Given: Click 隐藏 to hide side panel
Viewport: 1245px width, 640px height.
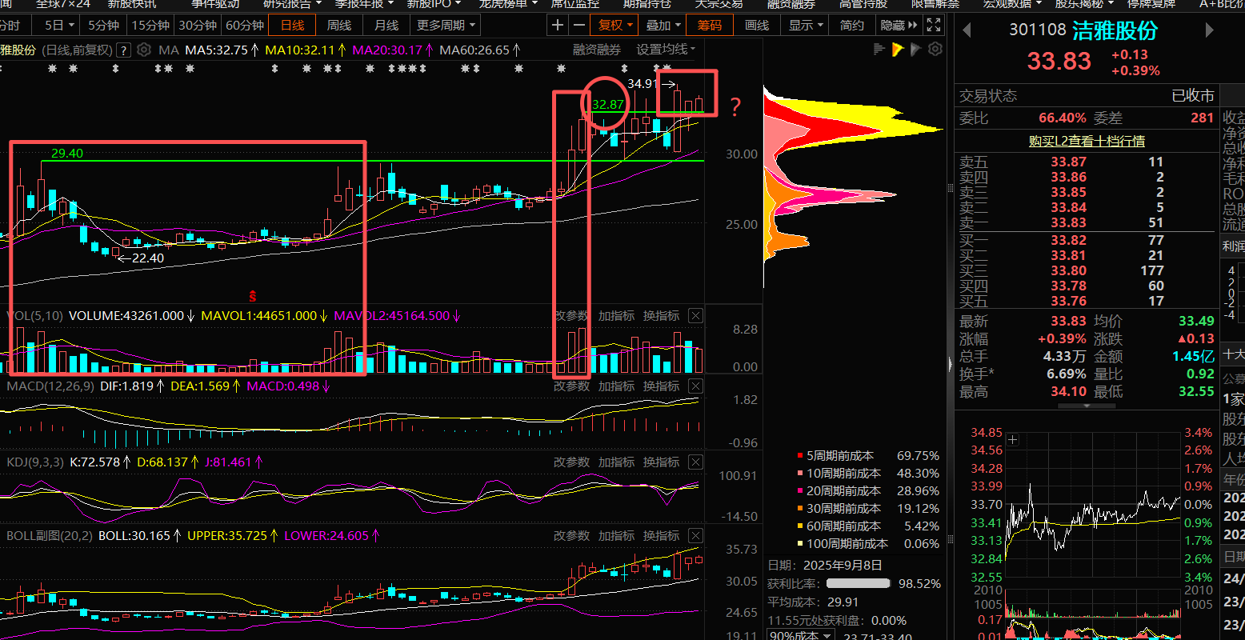Looking at the screenshot, I should (898, 25).
